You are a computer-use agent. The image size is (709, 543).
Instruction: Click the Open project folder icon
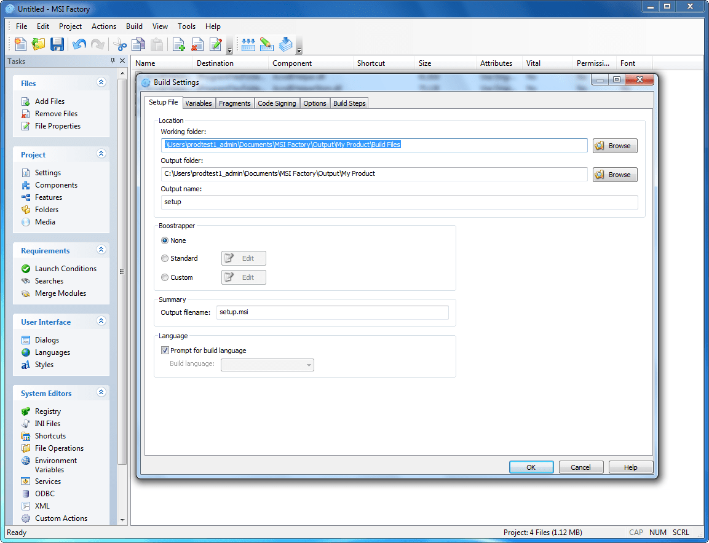coord(39,44)
